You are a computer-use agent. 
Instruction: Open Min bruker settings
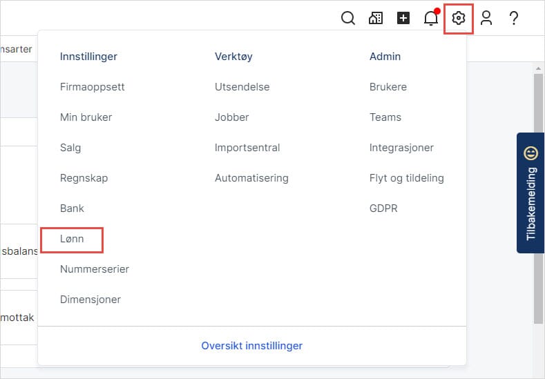86,117
